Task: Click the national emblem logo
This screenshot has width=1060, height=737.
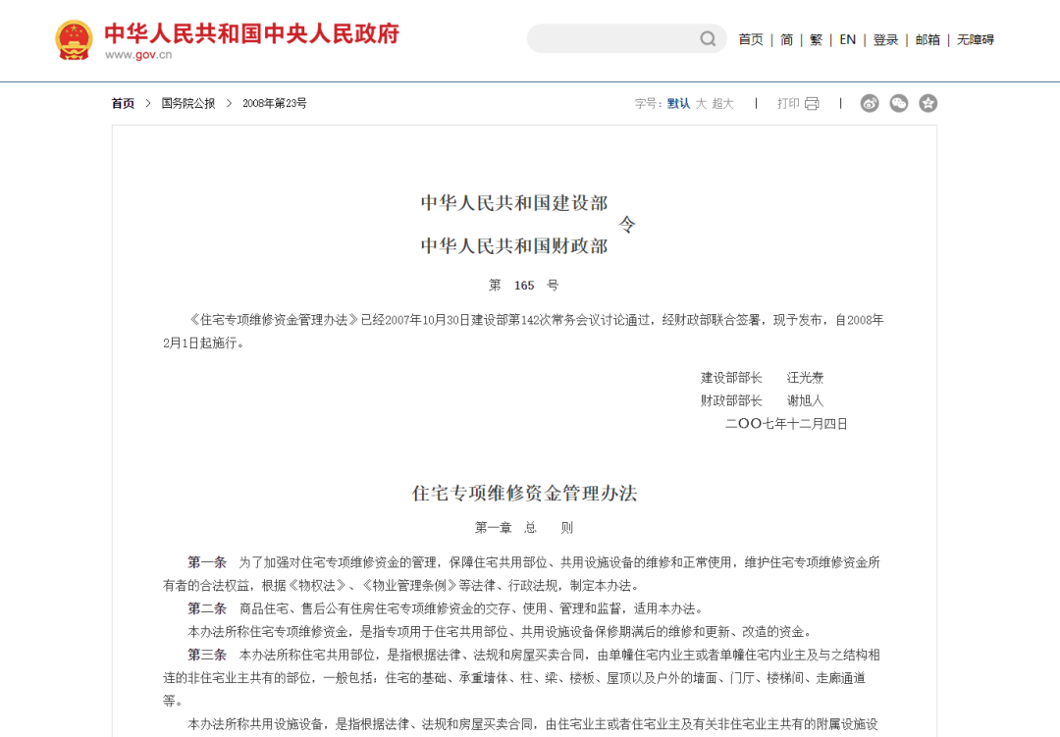Action: tap(74, 39)
